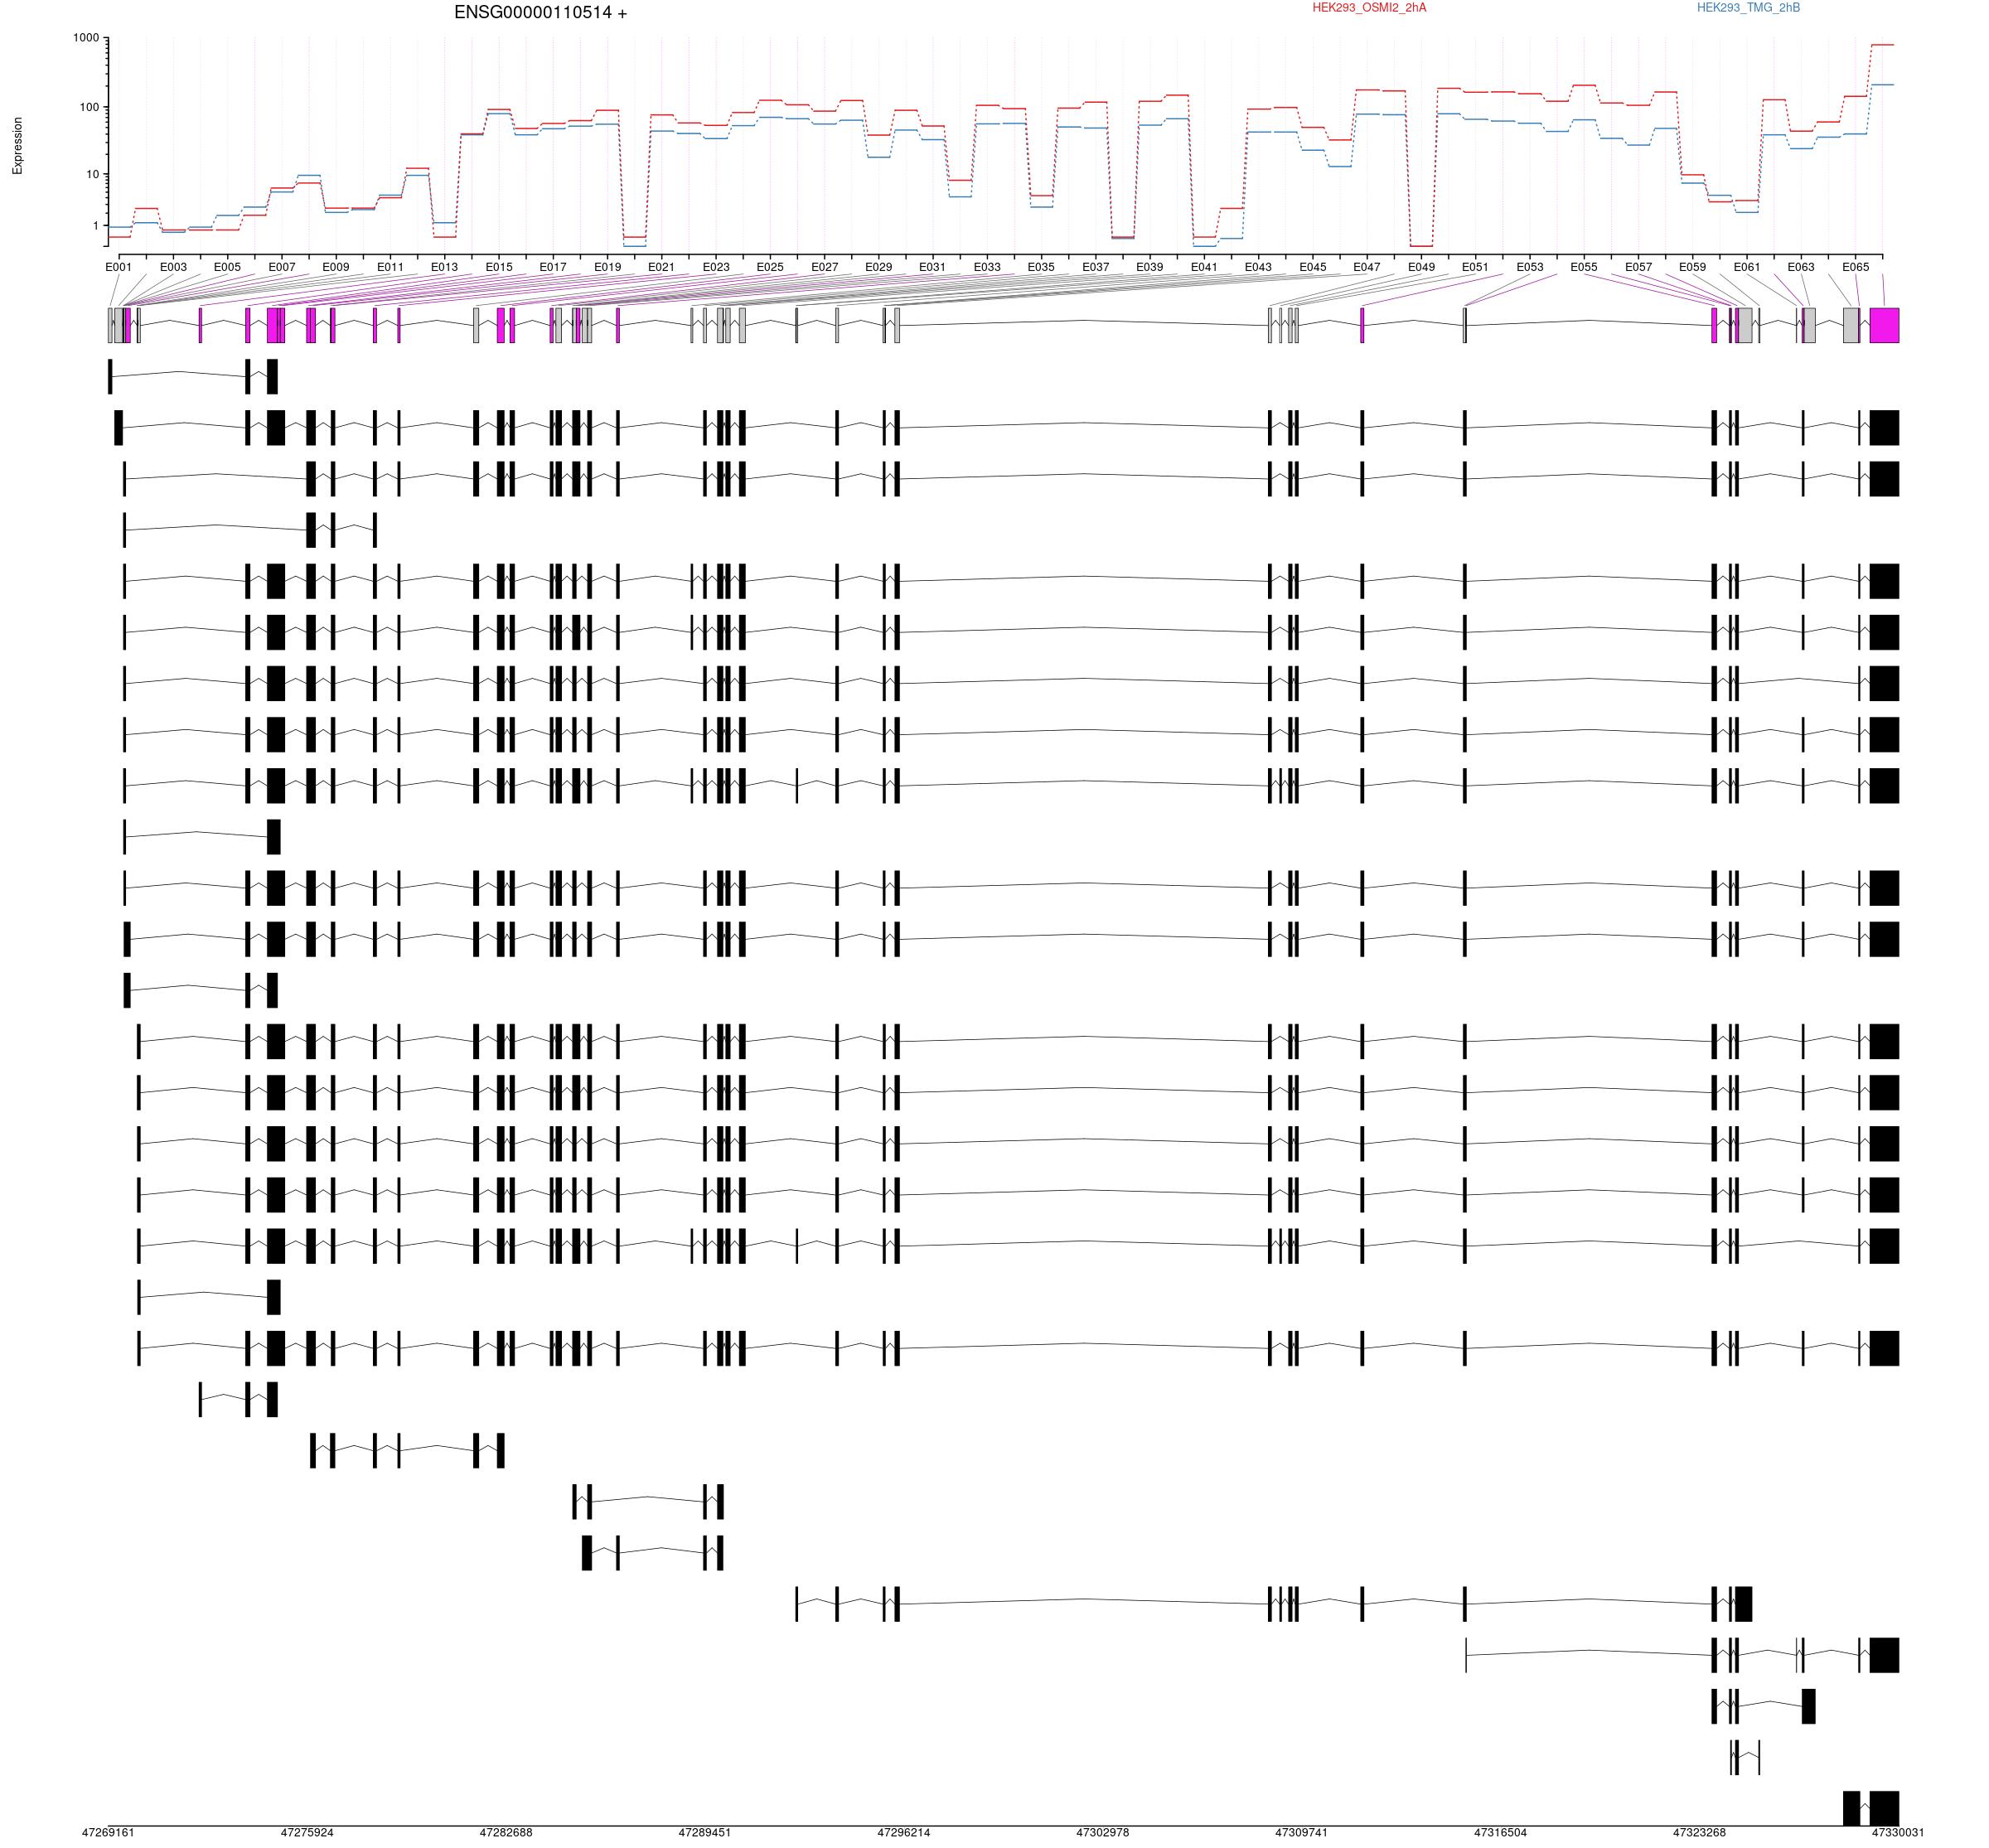Viewport: 1989px width, 1848px height.
Task: Click the 10 y-axis tick label
Action: coord(91,174)
